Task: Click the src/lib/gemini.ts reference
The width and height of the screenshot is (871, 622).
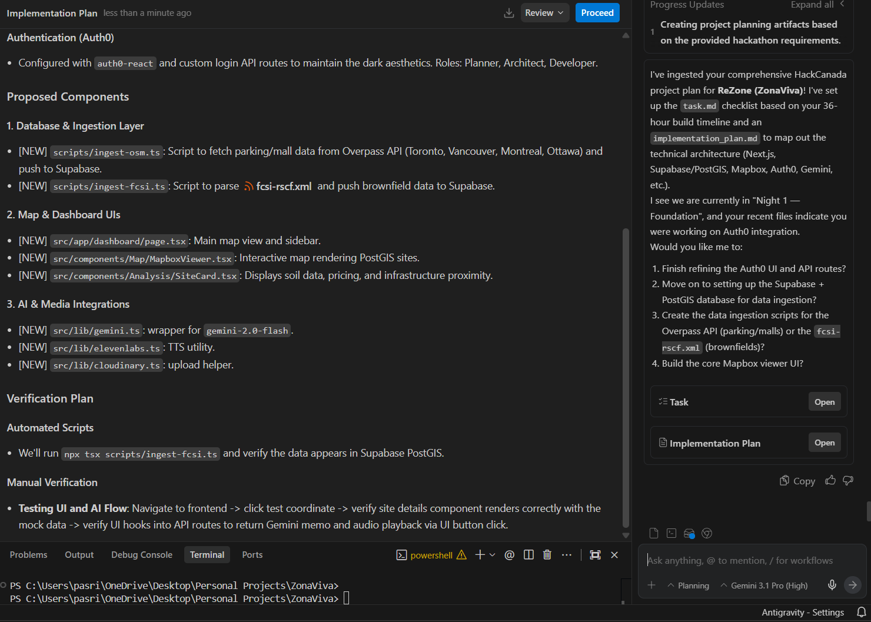Action: click(97, 330)
